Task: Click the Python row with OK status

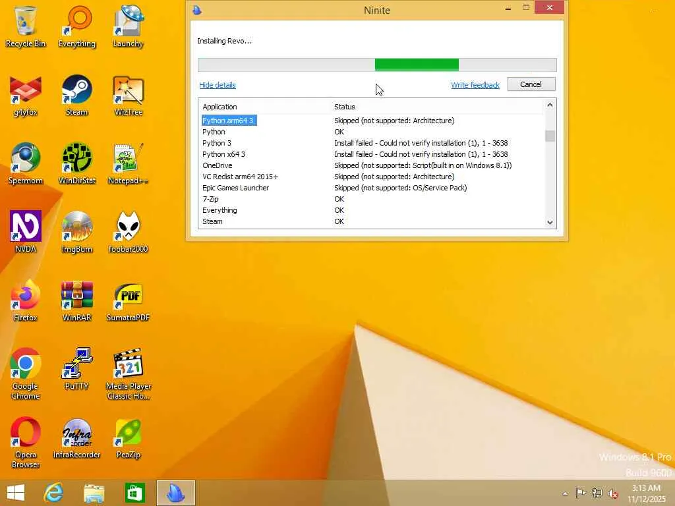Action: (x=371, y=132)
